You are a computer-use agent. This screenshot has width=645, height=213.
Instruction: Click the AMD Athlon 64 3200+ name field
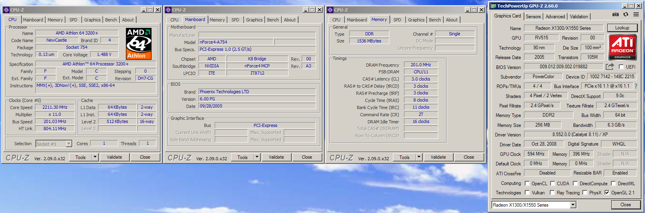77,33
